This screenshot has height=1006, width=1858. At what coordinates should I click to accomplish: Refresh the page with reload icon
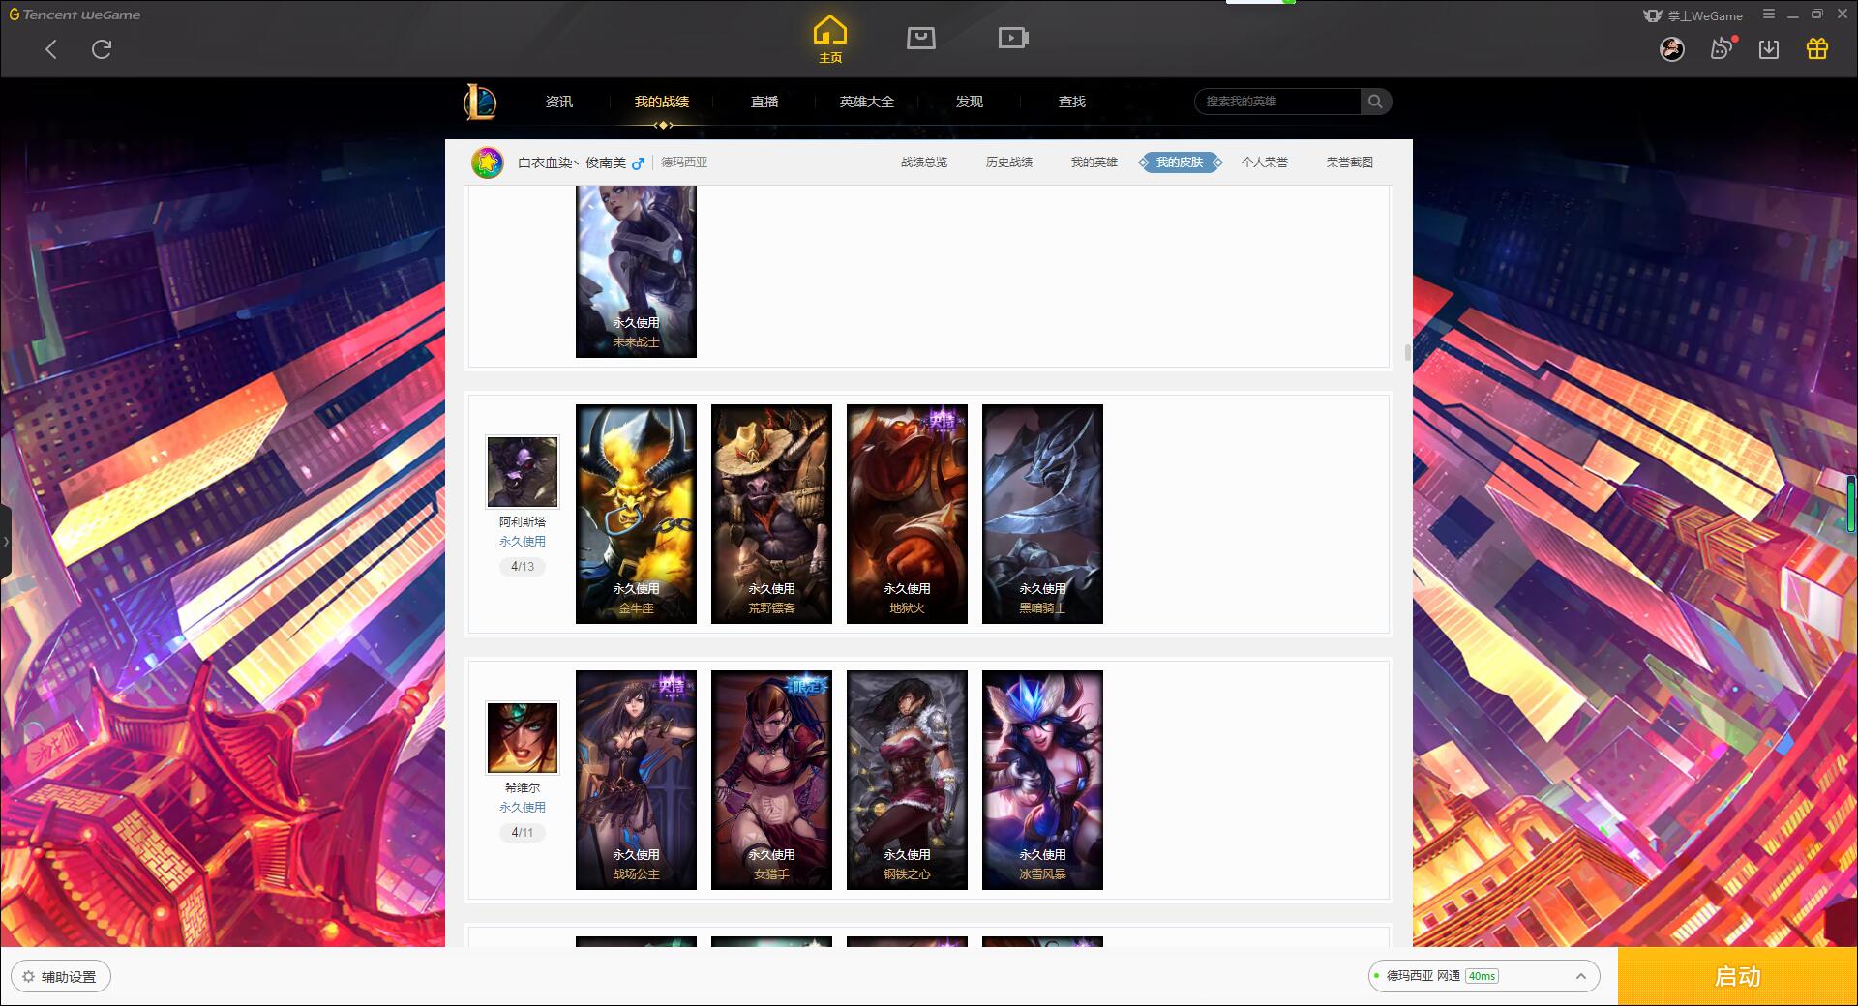click(102, 49)
